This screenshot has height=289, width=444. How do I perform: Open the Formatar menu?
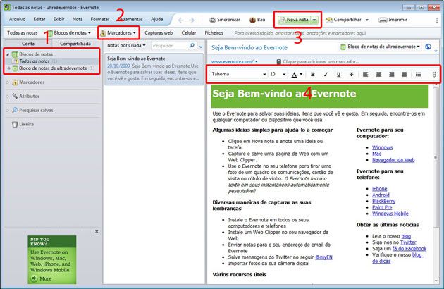coord(100,19)
